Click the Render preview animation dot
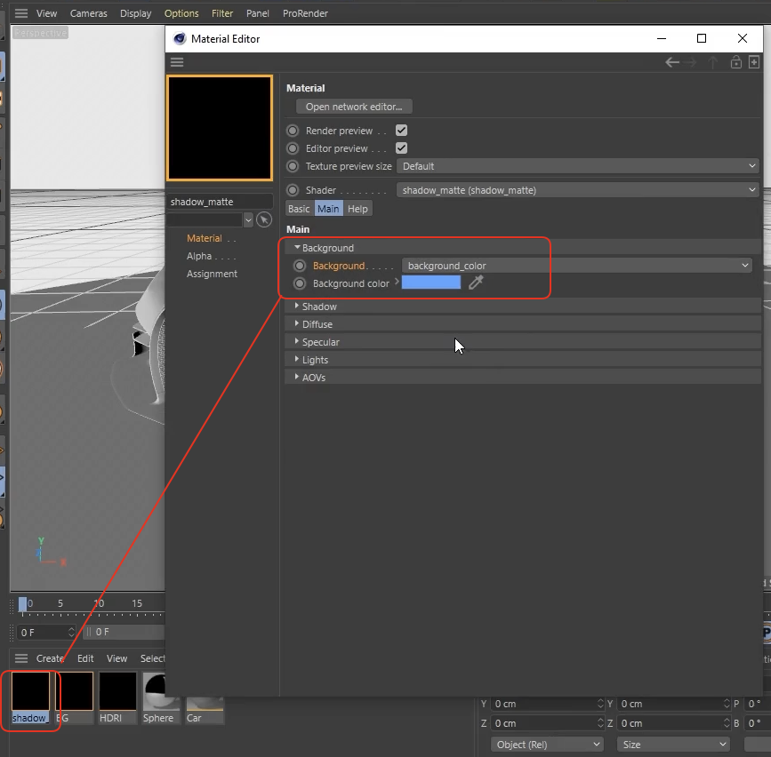The width and height of the screenshot is (771, 757). click(293, 131)
